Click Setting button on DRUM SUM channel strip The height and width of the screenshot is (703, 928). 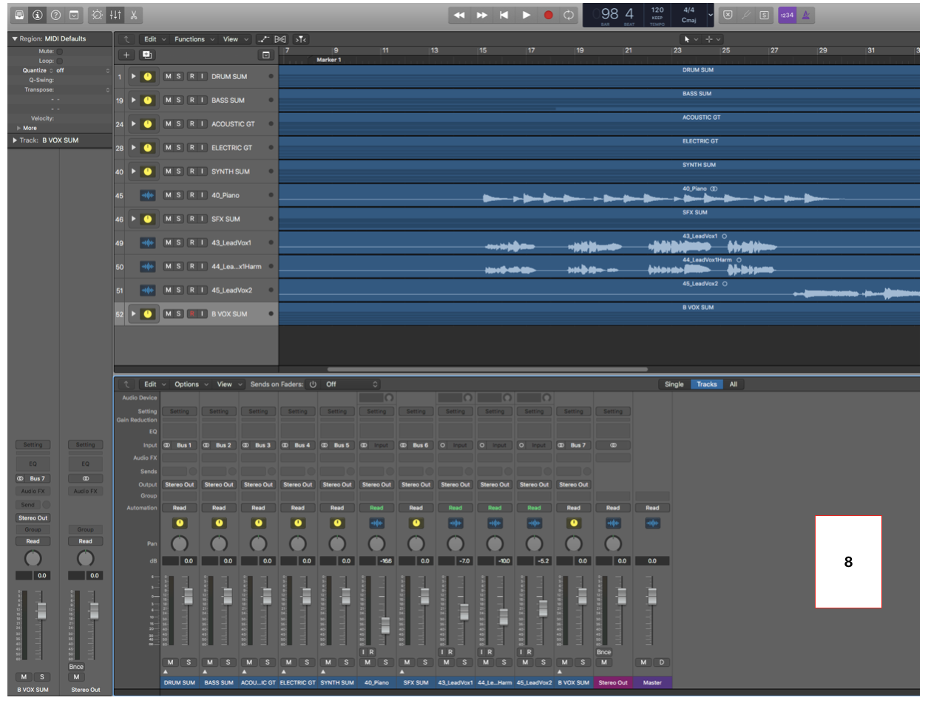tap(179, 411)
